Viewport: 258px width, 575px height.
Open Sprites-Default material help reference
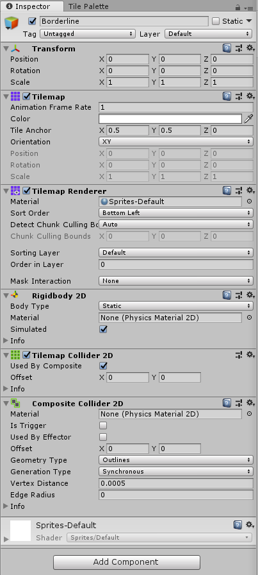238,525
